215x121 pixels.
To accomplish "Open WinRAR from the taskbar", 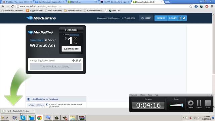I will (82, 118).
